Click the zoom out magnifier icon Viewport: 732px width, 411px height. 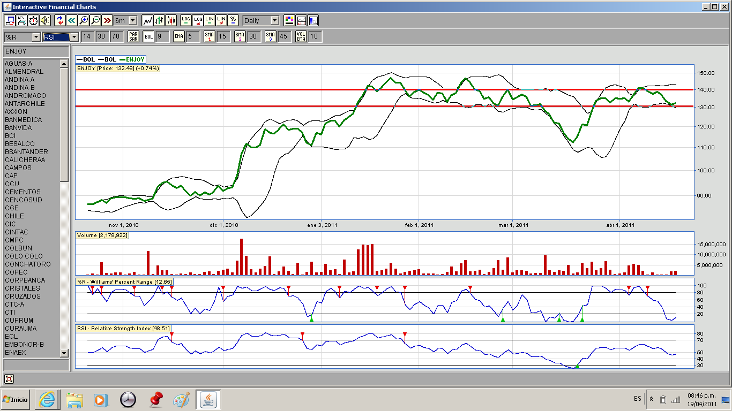click(95, 20)
